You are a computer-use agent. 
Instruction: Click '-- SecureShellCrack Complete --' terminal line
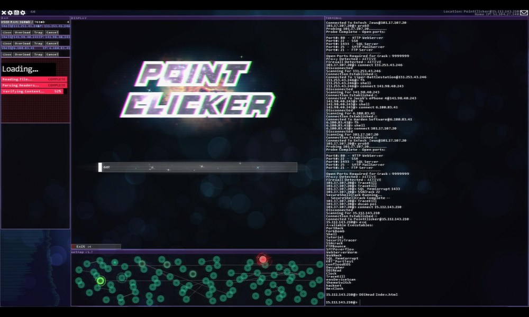358,198
